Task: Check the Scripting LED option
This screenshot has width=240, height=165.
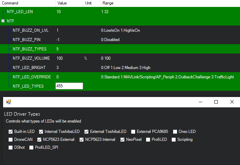Action: [174, 139]
